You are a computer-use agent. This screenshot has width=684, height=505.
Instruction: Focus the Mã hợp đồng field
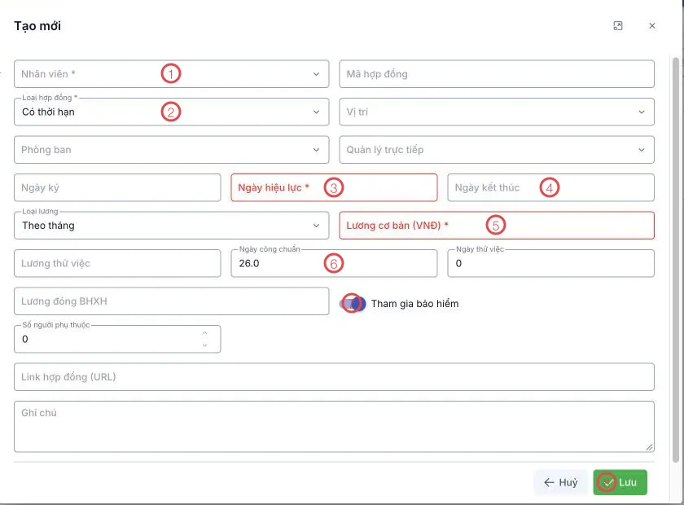pyautogui.click(x=497, y=74)
